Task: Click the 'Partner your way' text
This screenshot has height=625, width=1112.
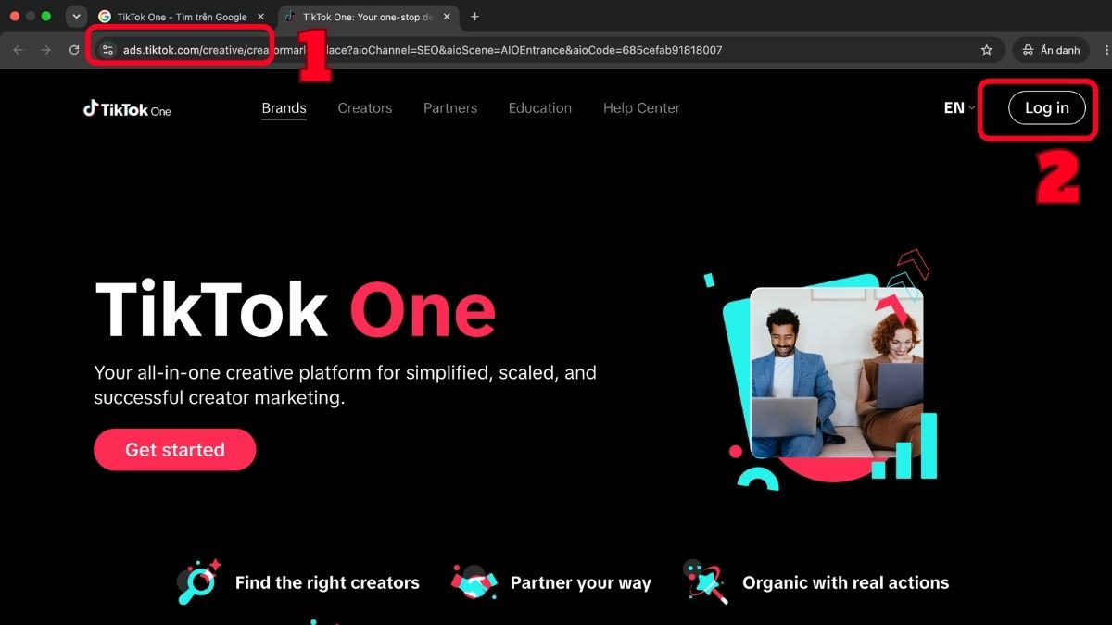Action: [x=580, y=582]
